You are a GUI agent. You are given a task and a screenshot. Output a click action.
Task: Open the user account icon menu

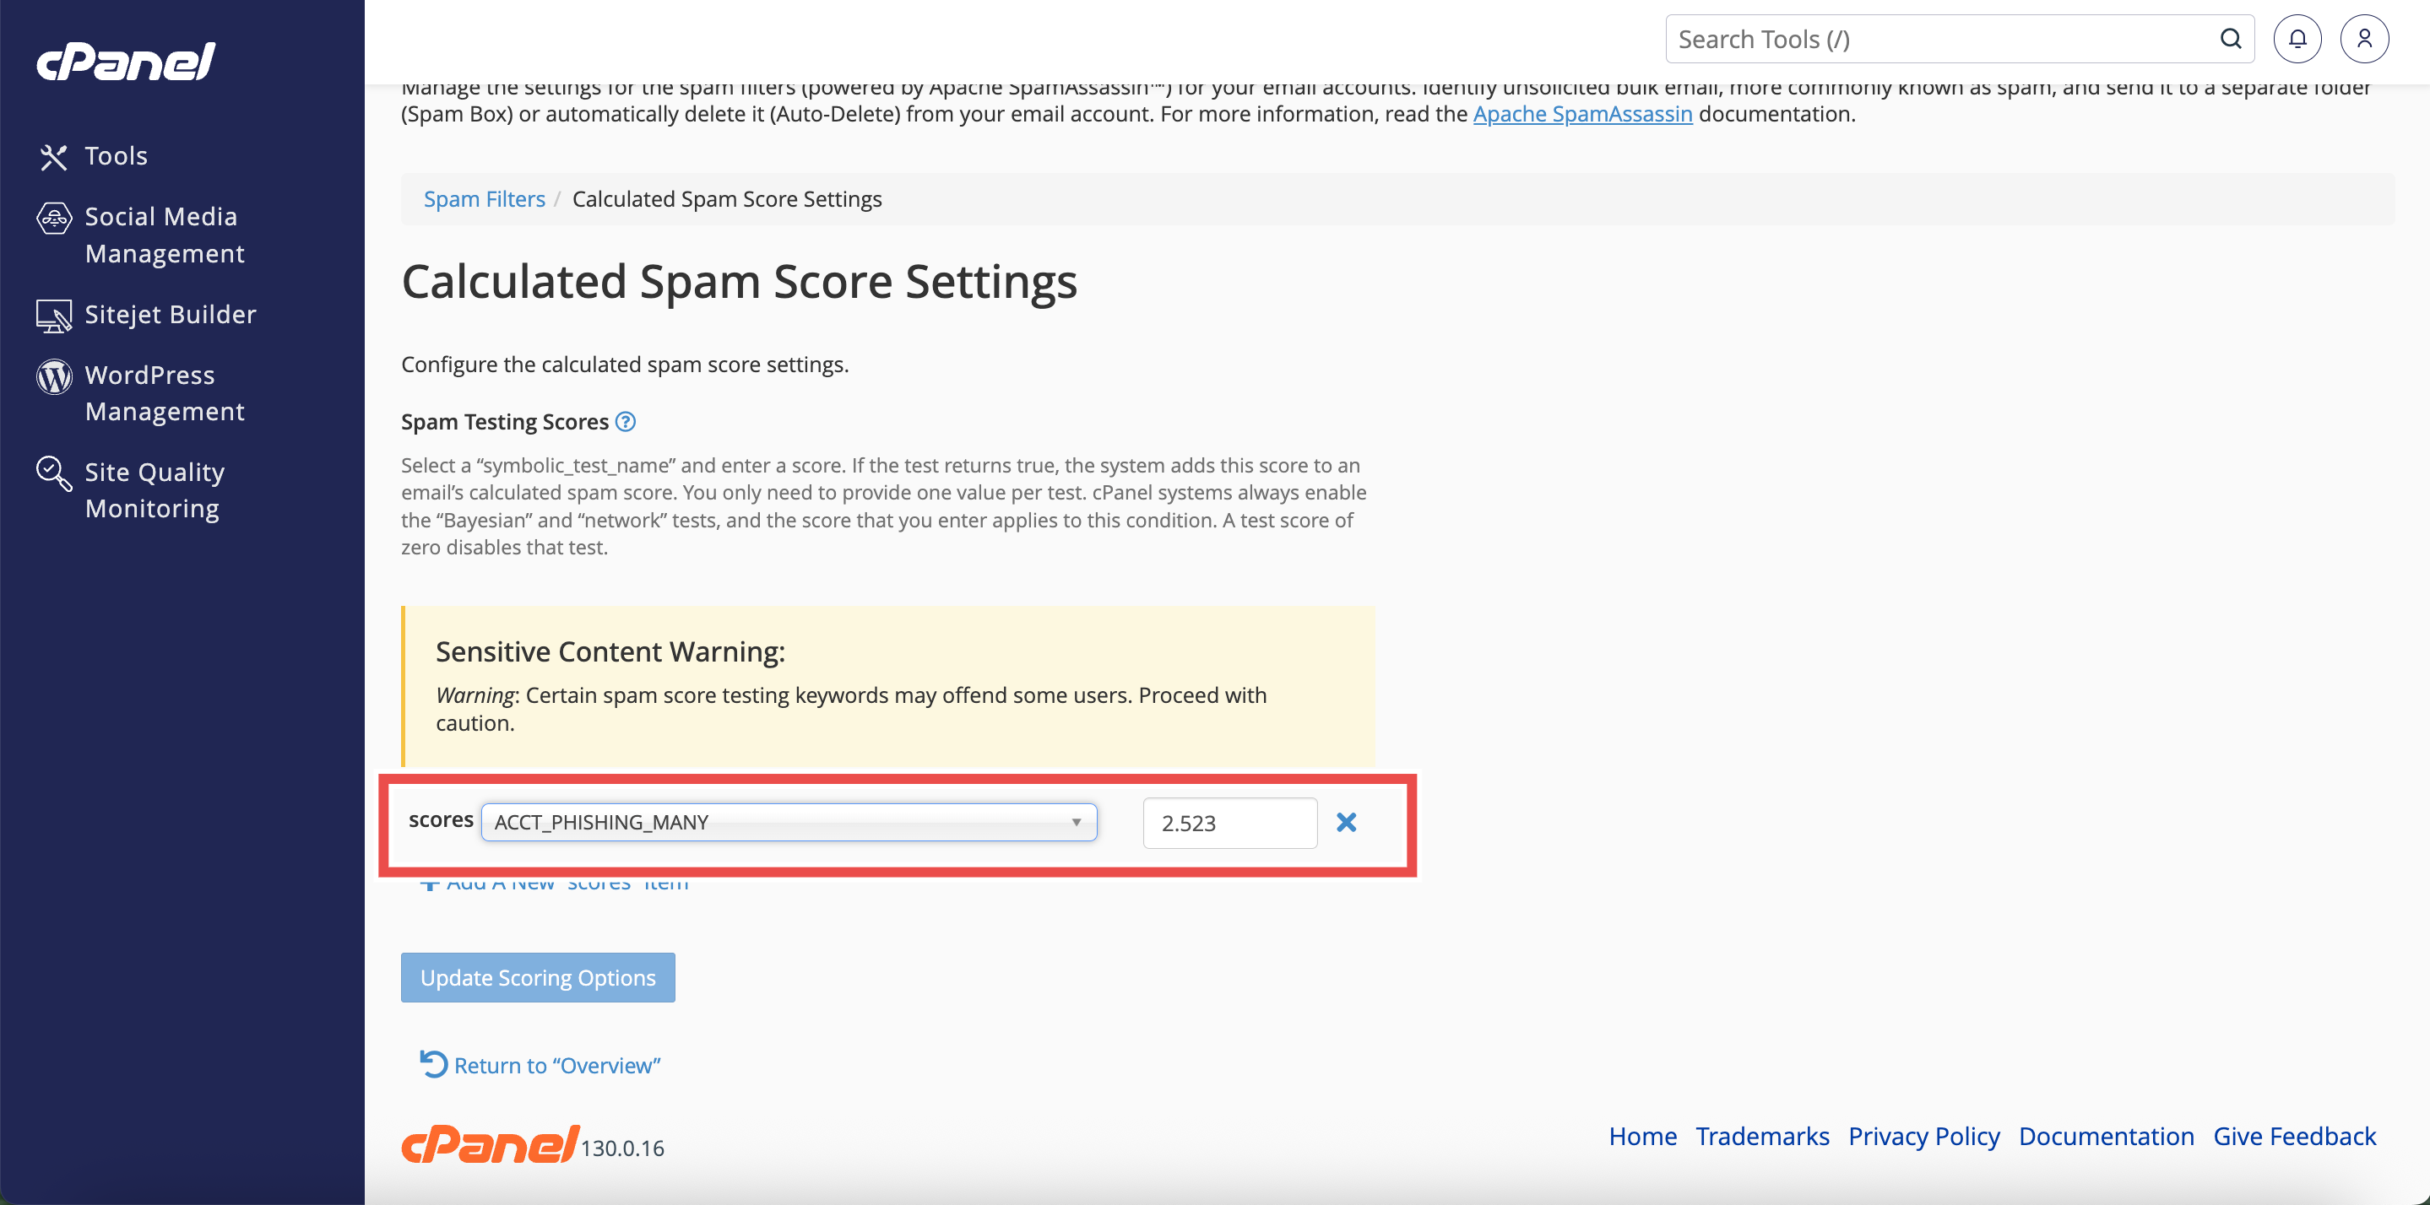tap(2364, 39)
